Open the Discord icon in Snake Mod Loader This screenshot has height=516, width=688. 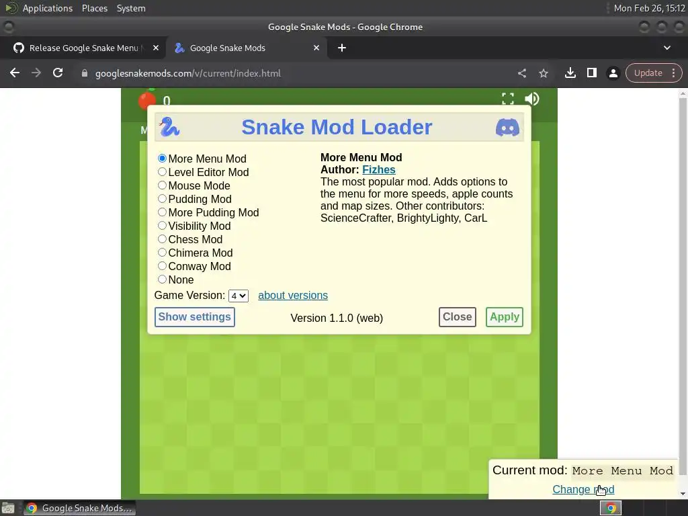pos(507,127)
